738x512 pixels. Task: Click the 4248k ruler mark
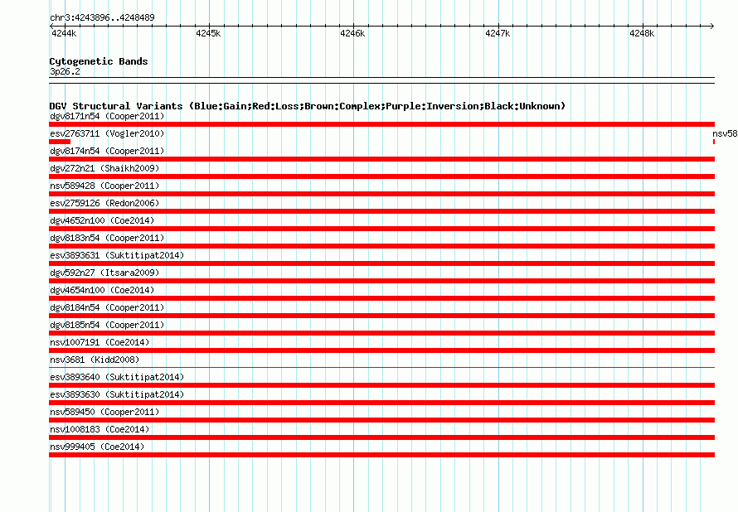coord(642,33)
